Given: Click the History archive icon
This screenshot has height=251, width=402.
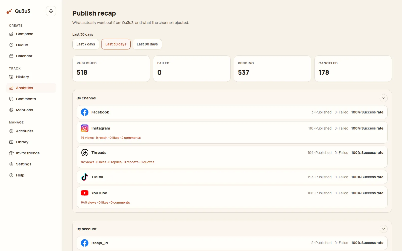Looking at the screenshot, I should (11, 77).
